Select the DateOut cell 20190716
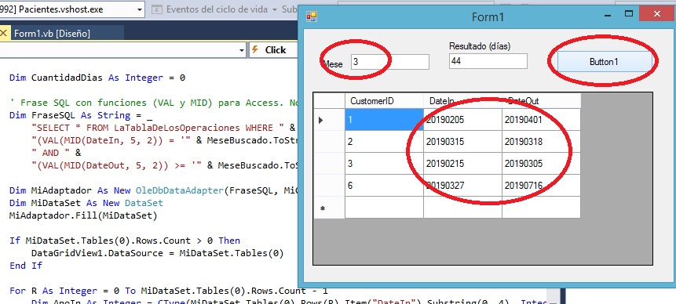676x304 pixels. [x=541, y=186]
